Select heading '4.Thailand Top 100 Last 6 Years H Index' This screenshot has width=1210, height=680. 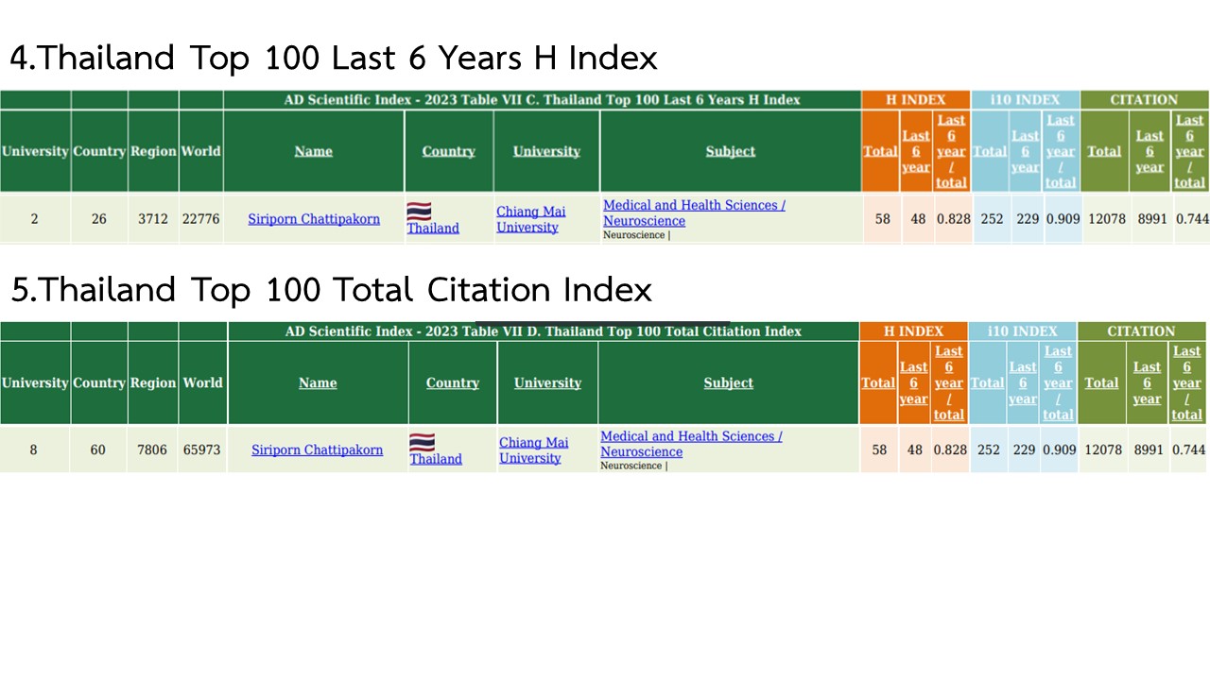click(333, 59)
